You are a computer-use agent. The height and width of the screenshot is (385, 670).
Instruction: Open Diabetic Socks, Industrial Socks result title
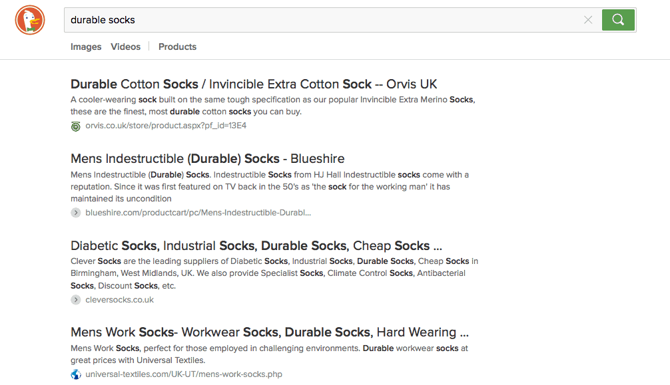point(256,246)
